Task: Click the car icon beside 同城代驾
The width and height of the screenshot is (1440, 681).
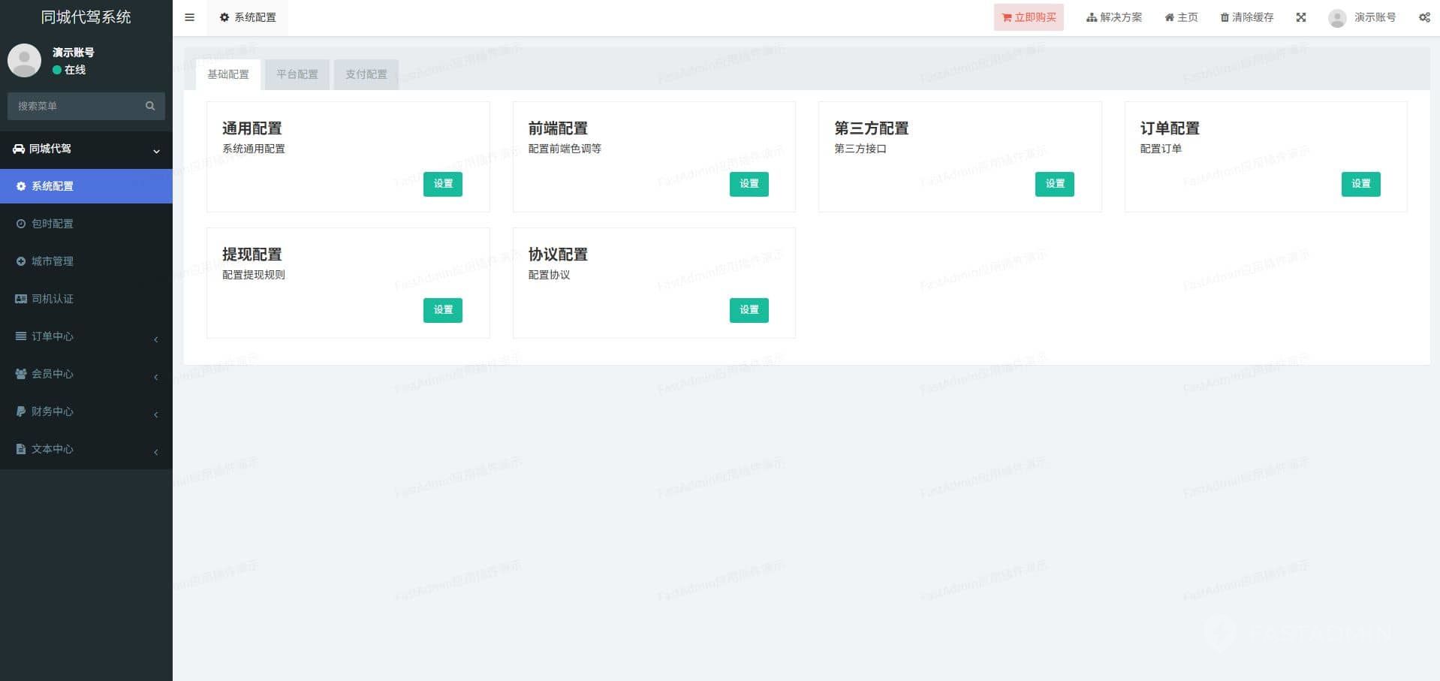Action: click(x=19, y=149)
